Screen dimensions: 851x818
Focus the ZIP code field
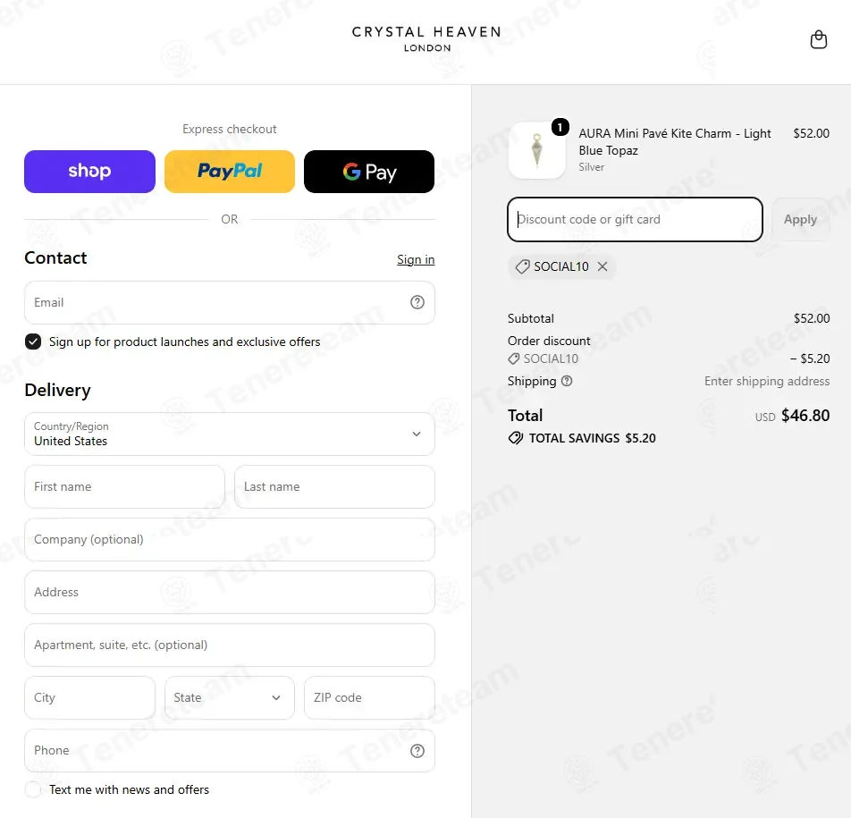[369, 697]
